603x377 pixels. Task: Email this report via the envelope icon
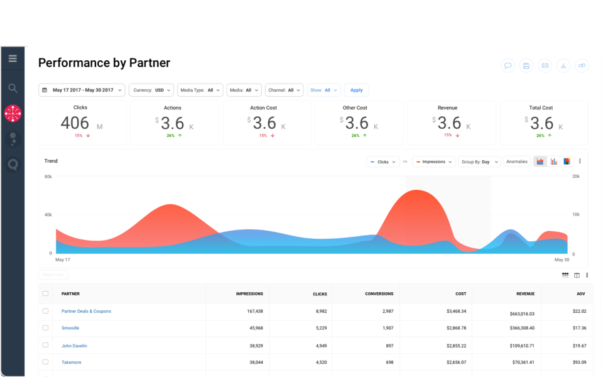click(545, 65)
